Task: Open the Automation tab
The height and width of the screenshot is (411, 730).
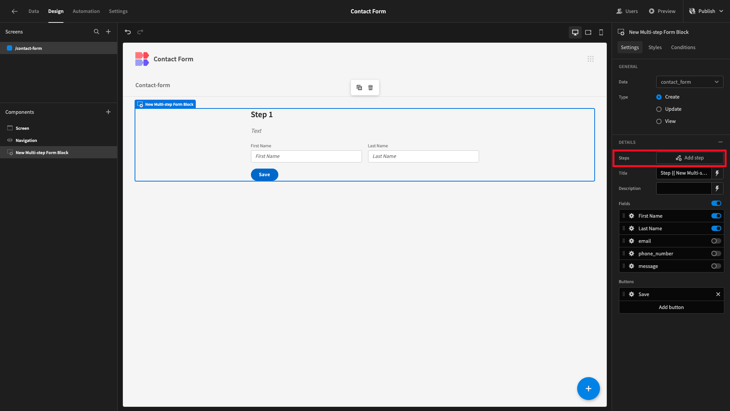Action: tap(86, 11)
